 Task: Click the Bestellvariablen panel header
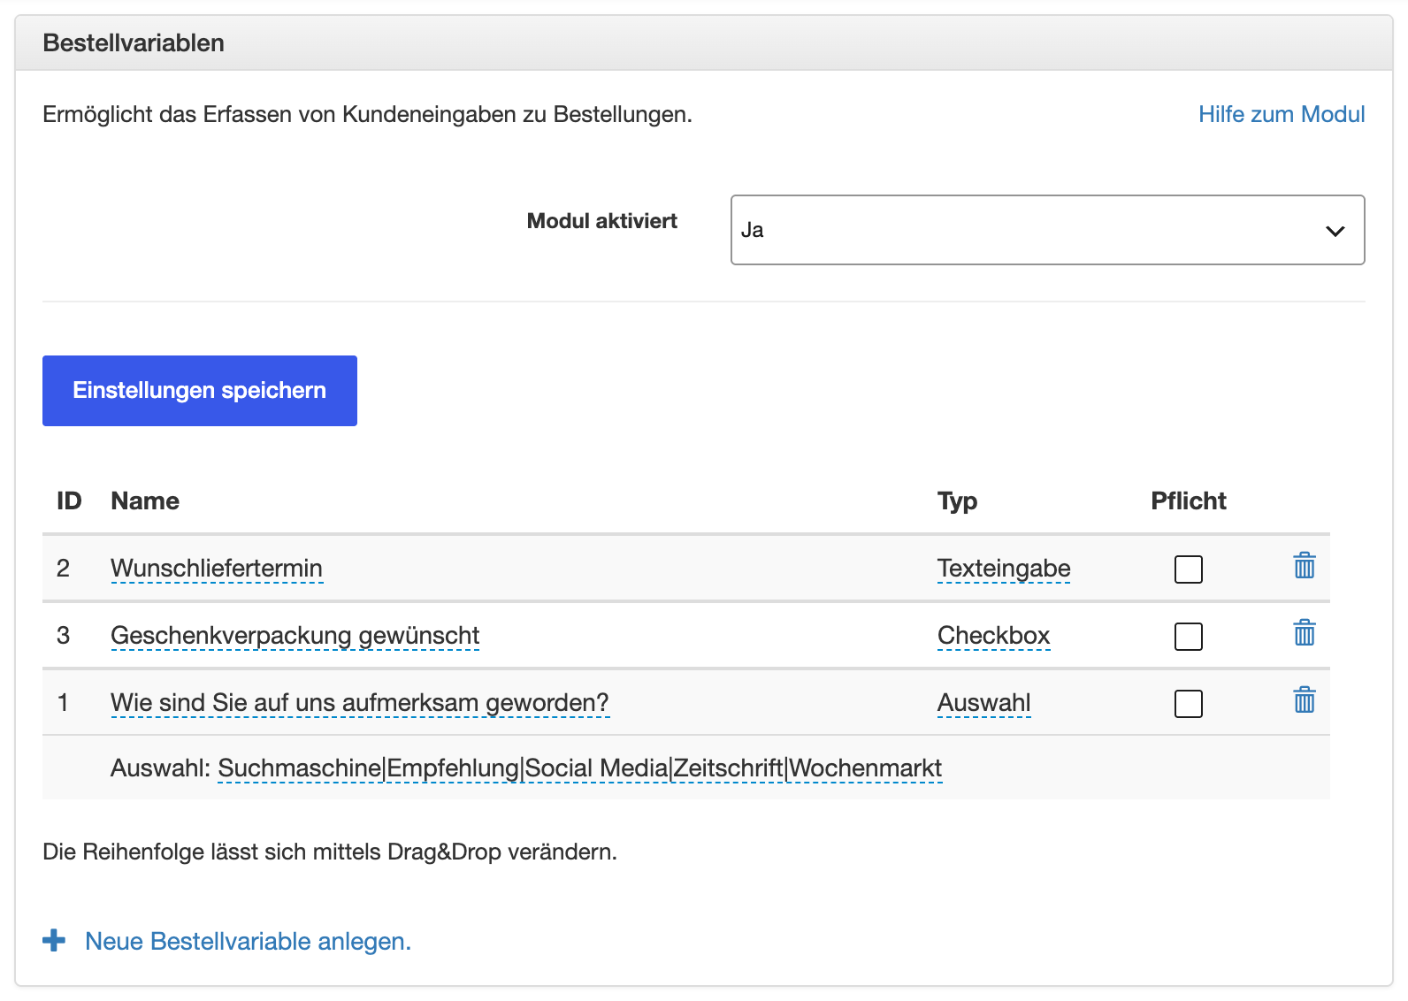(704, 42)
